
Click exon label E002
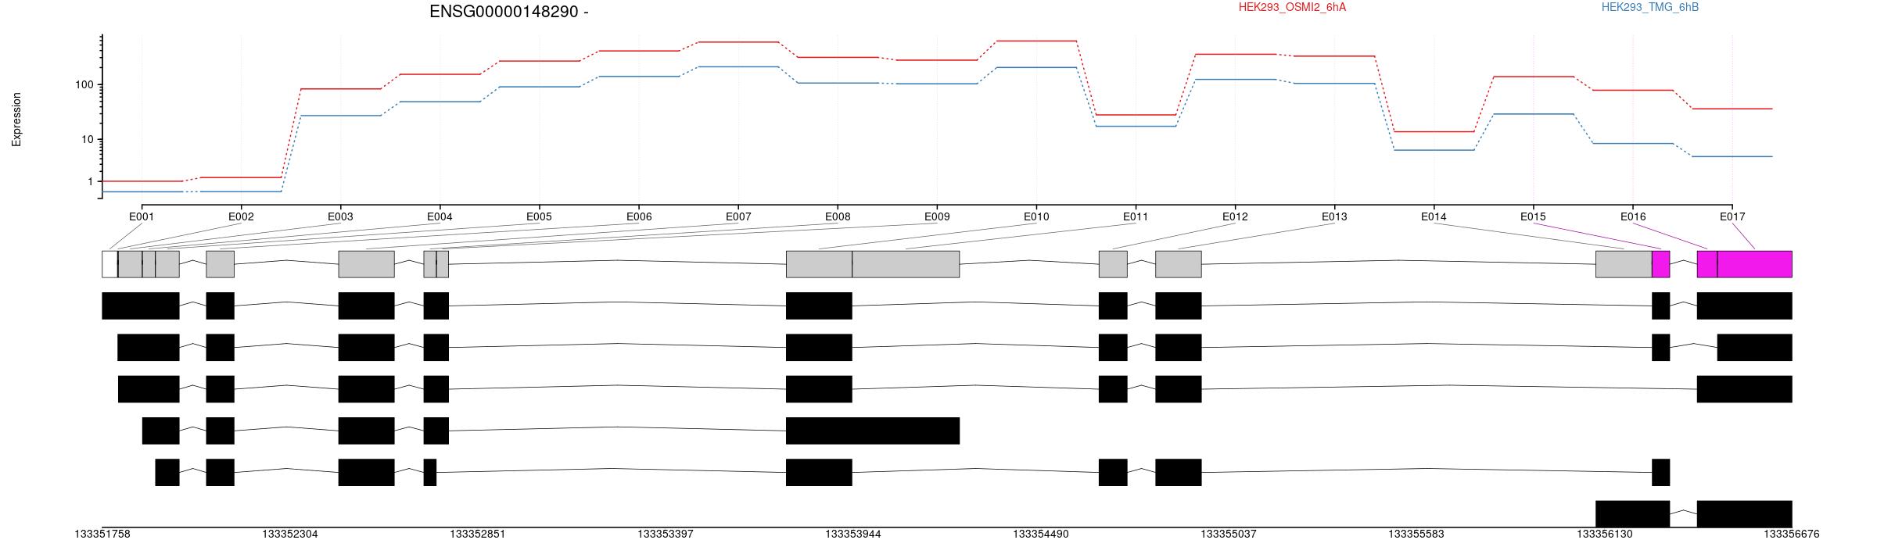(241, 216)
